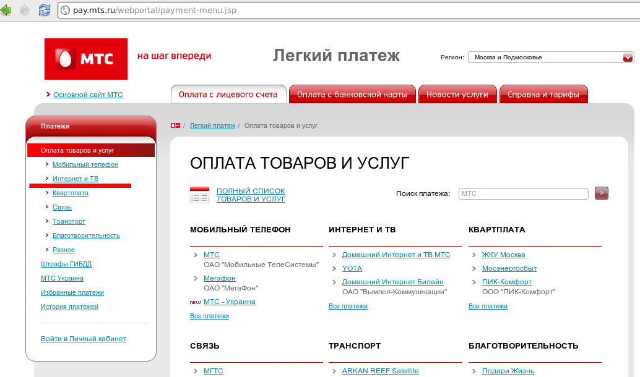
Task: Open История платежей link
Action: [69, 307]
